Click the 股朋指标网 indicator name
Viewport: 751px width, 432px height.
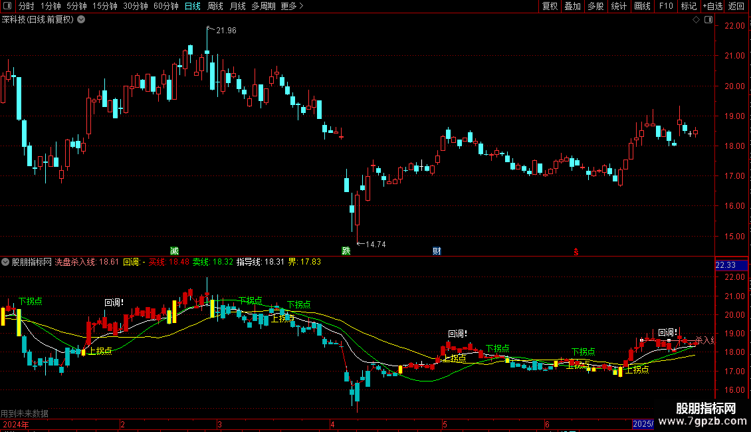pos(32,262)
